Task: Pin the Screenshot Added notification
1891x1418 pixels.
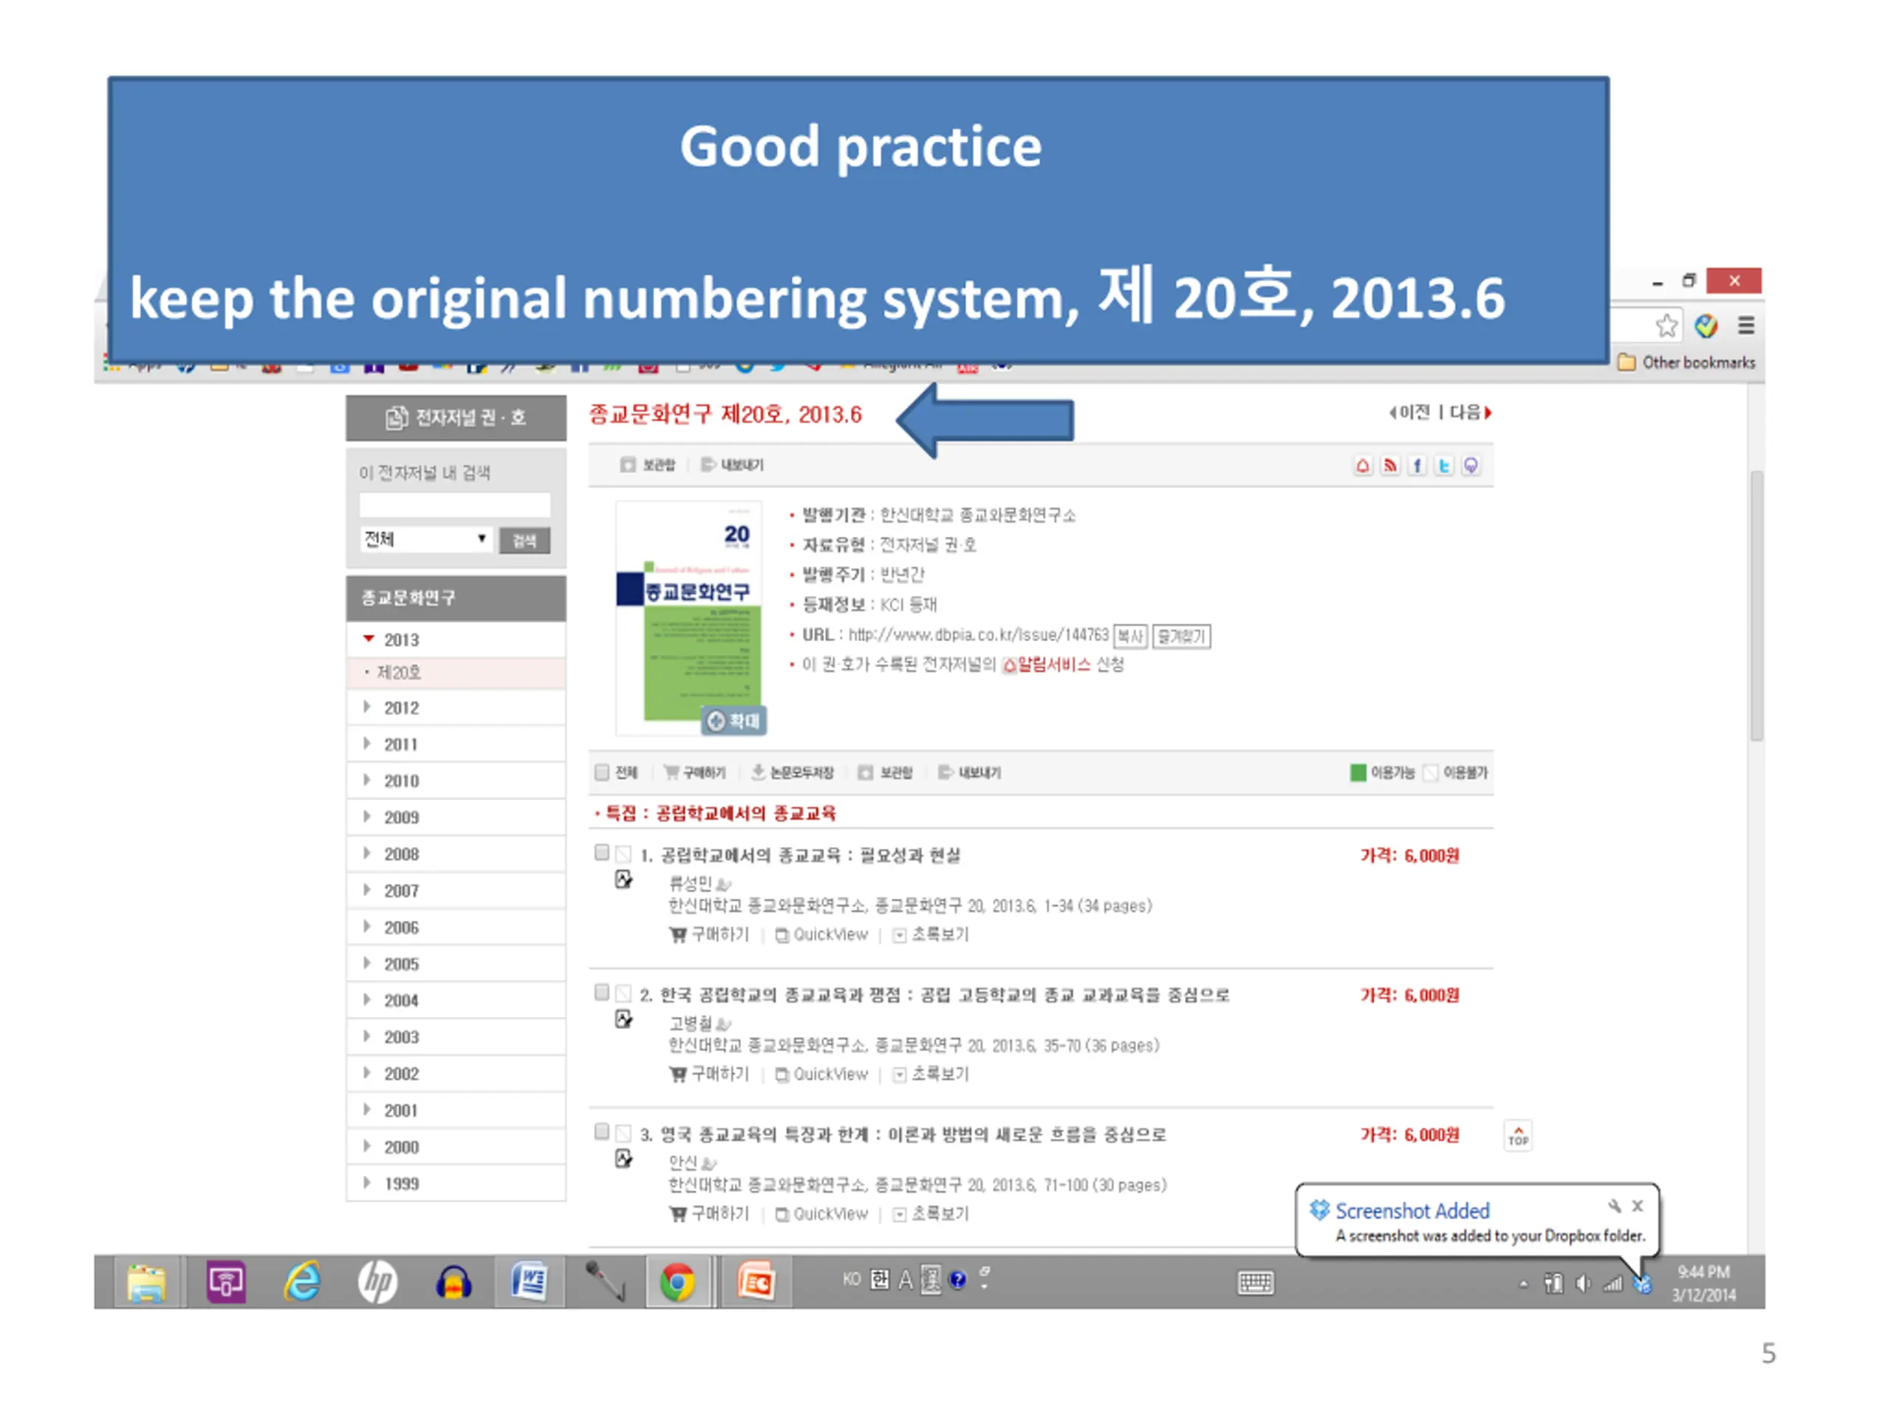Action: click(1614, 1206)
